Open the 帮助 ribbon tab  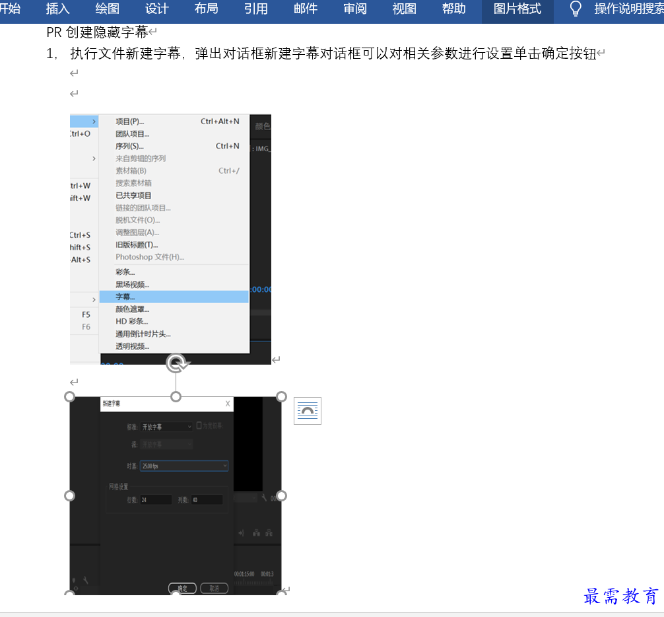tap(453, 9)
